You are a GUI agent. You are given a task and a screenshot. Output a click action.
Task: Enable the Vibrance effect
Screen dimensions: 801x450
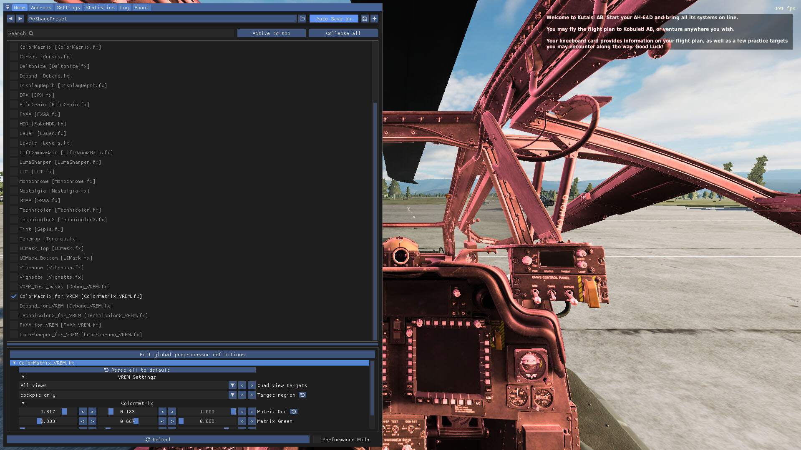[14, 267]
